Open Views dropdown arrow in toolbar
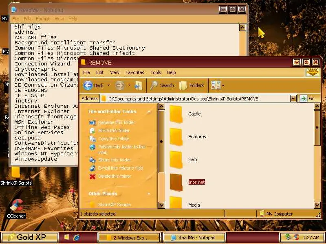This screenshot has height=244, width=326. click(223, 85)
